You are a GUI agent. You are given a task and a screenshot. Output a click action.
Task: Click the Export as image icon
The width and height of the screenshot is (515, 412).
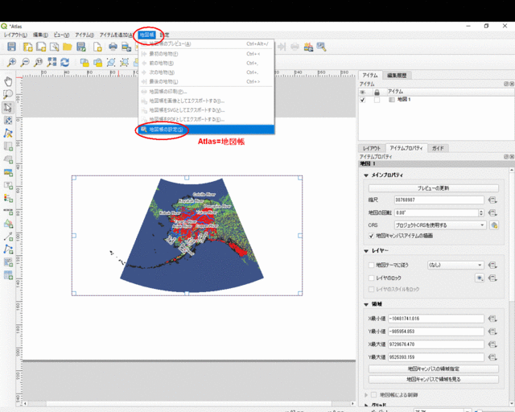(126, 47)
